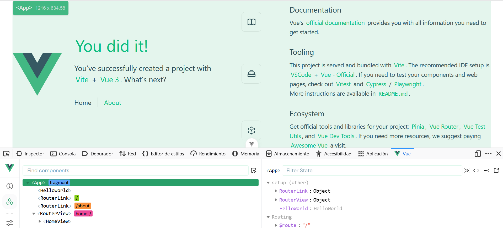503x228 pixels.
Task: Open the Components view in sidebar
Action: coord(10,202)
